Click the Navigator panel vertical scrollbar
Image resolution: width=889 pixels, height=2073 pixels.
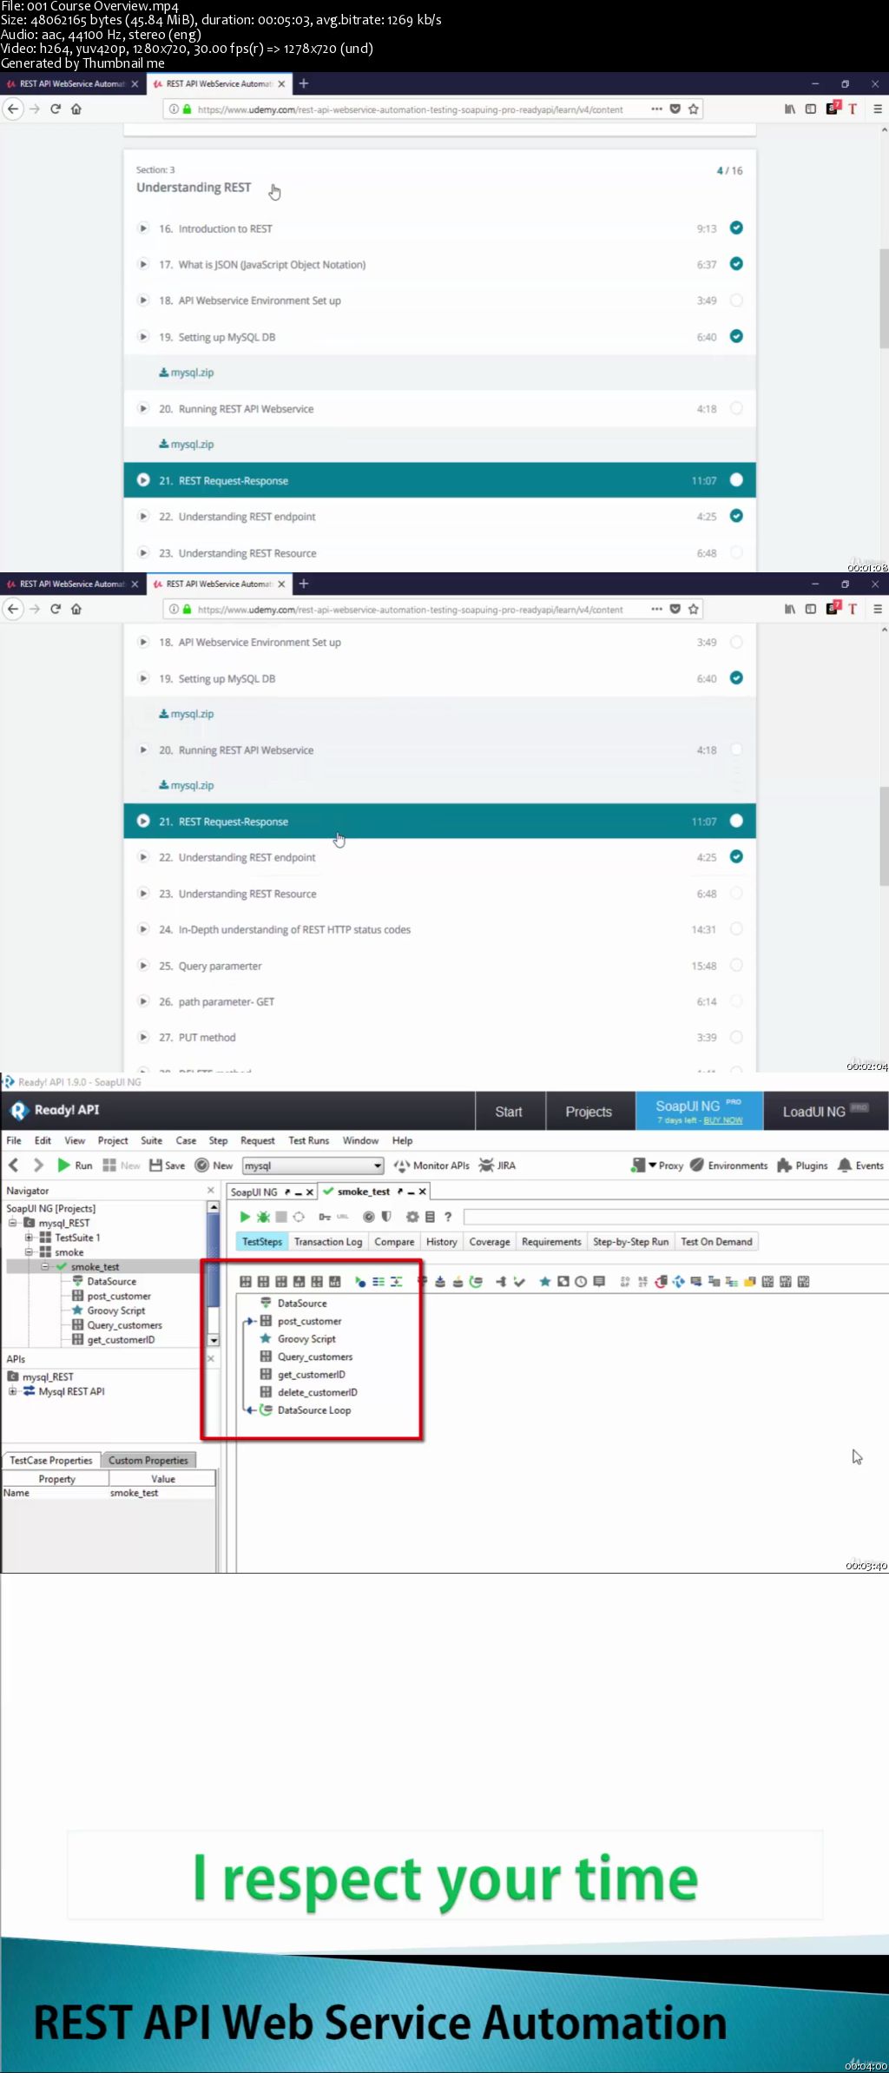point(214,1274)
